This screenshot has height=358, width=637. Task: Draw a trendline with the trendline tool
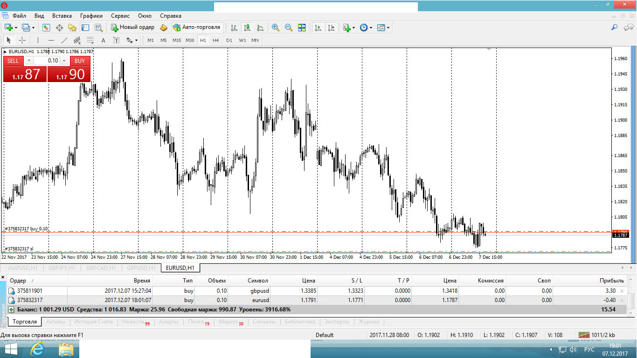click(64, 40)
